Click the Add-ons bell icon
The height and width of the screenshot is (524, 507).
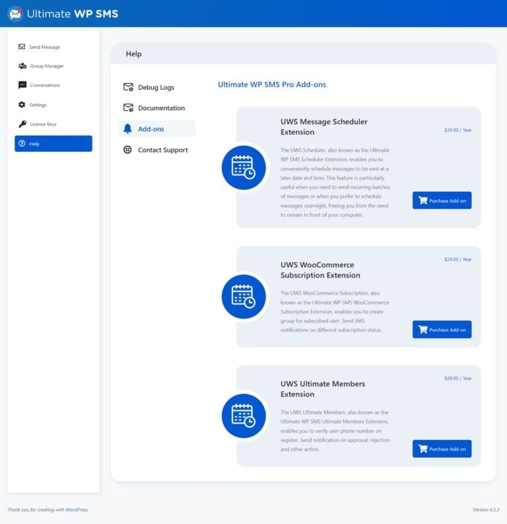point(127,129)
